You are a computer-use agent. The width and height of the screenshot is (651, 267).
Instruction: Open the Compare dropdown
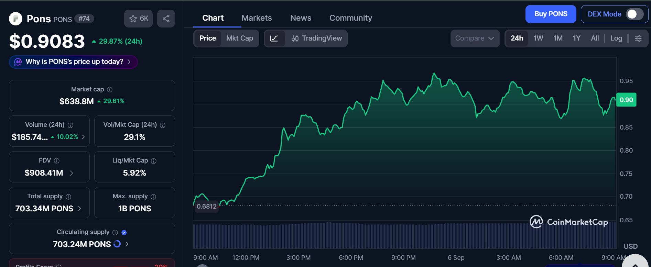tap(475, 38)
